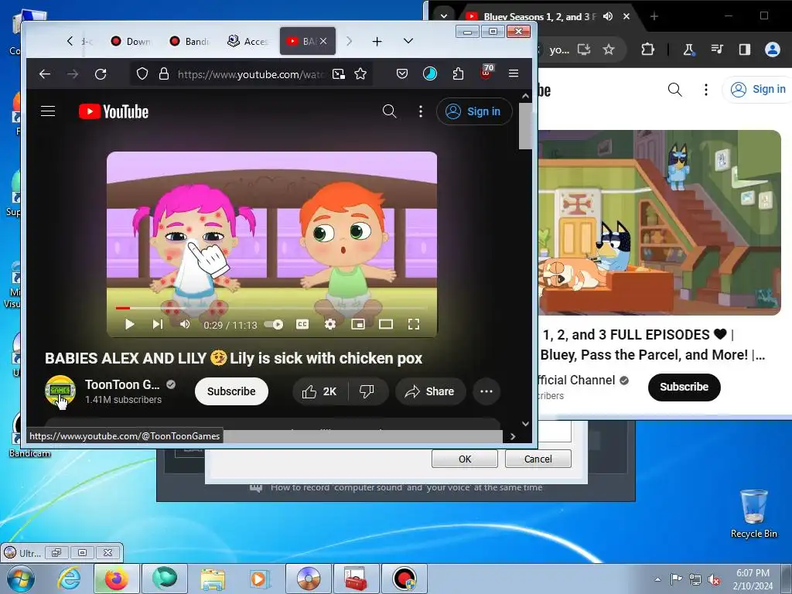Cancel the background dialog

click(x=538, y=459)
